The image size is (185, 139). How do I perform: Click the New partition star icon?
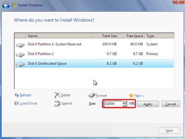coord(131,96)
